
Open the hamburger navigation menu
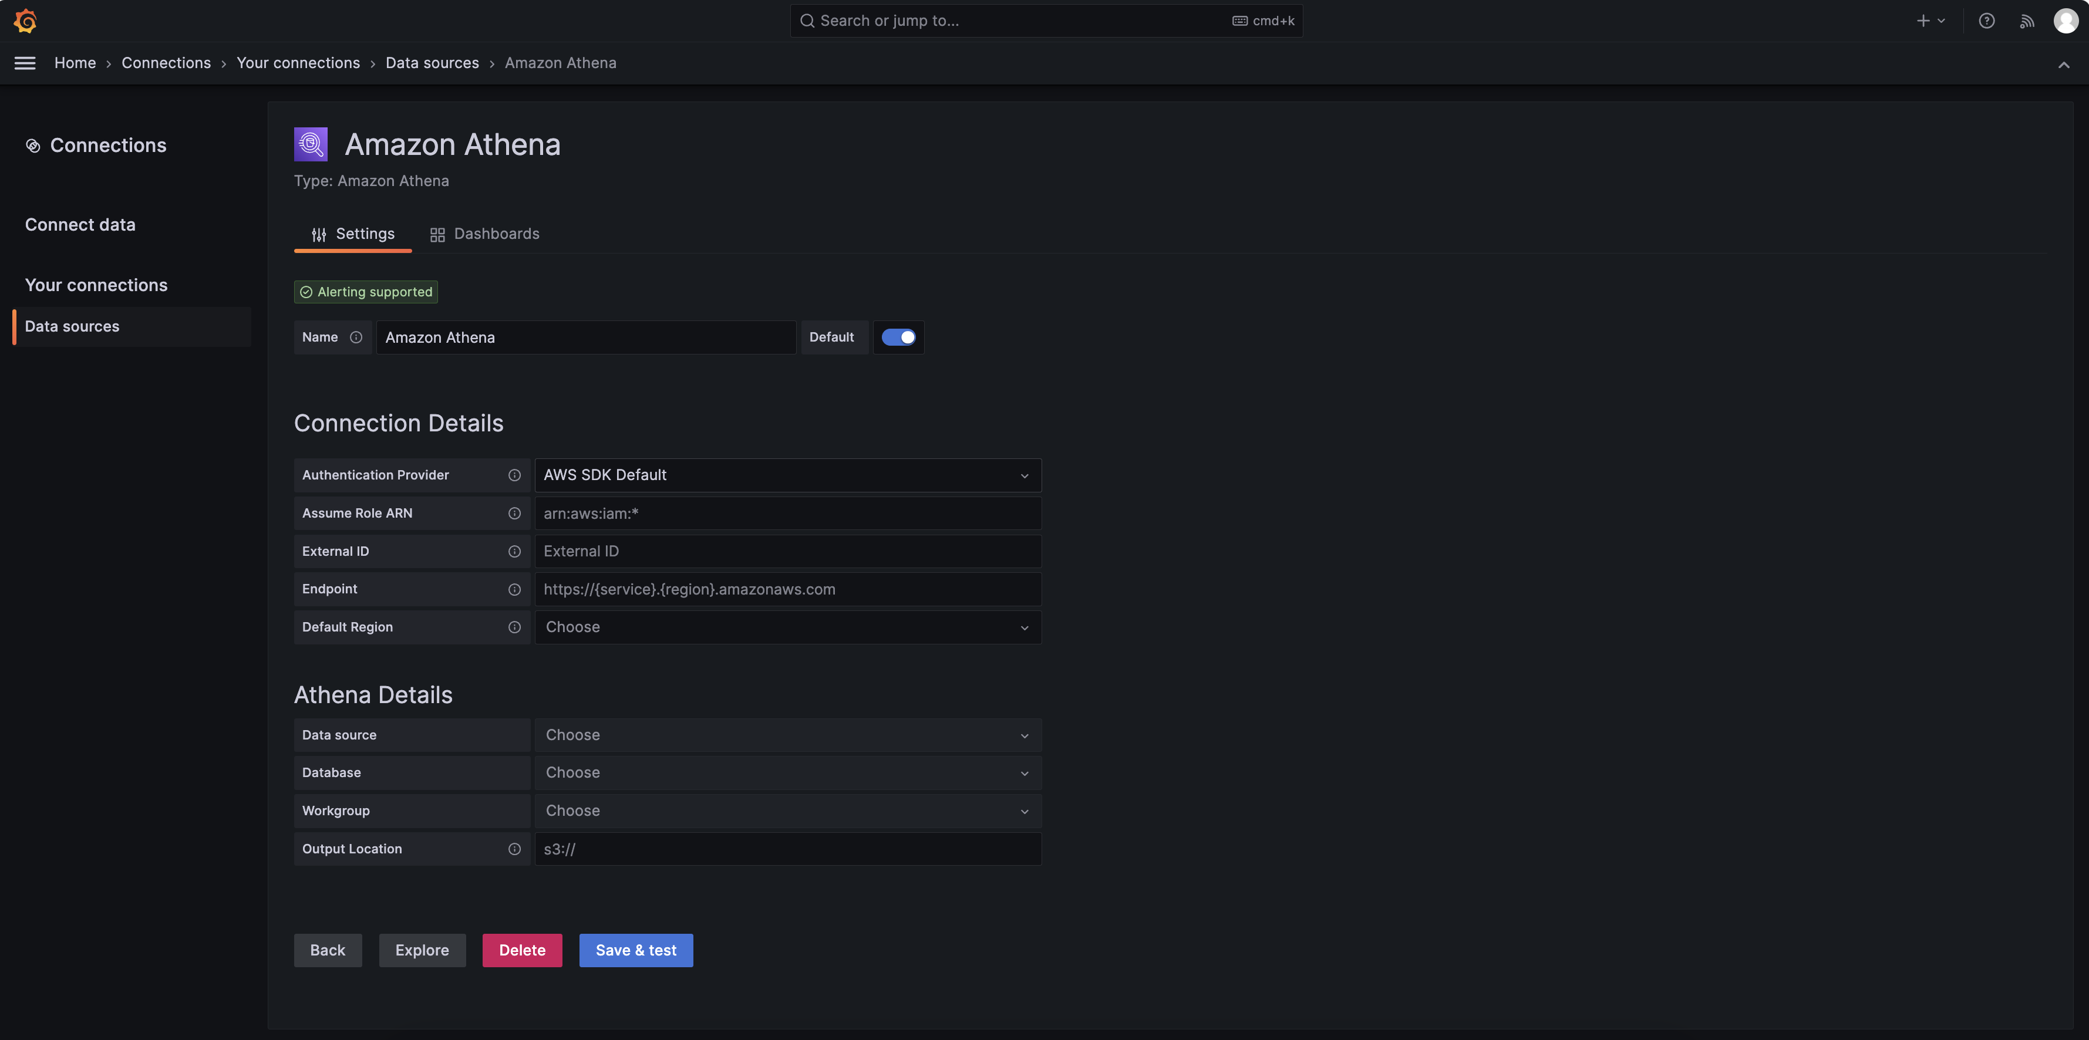pyautogui.click(x=25, y=63)
